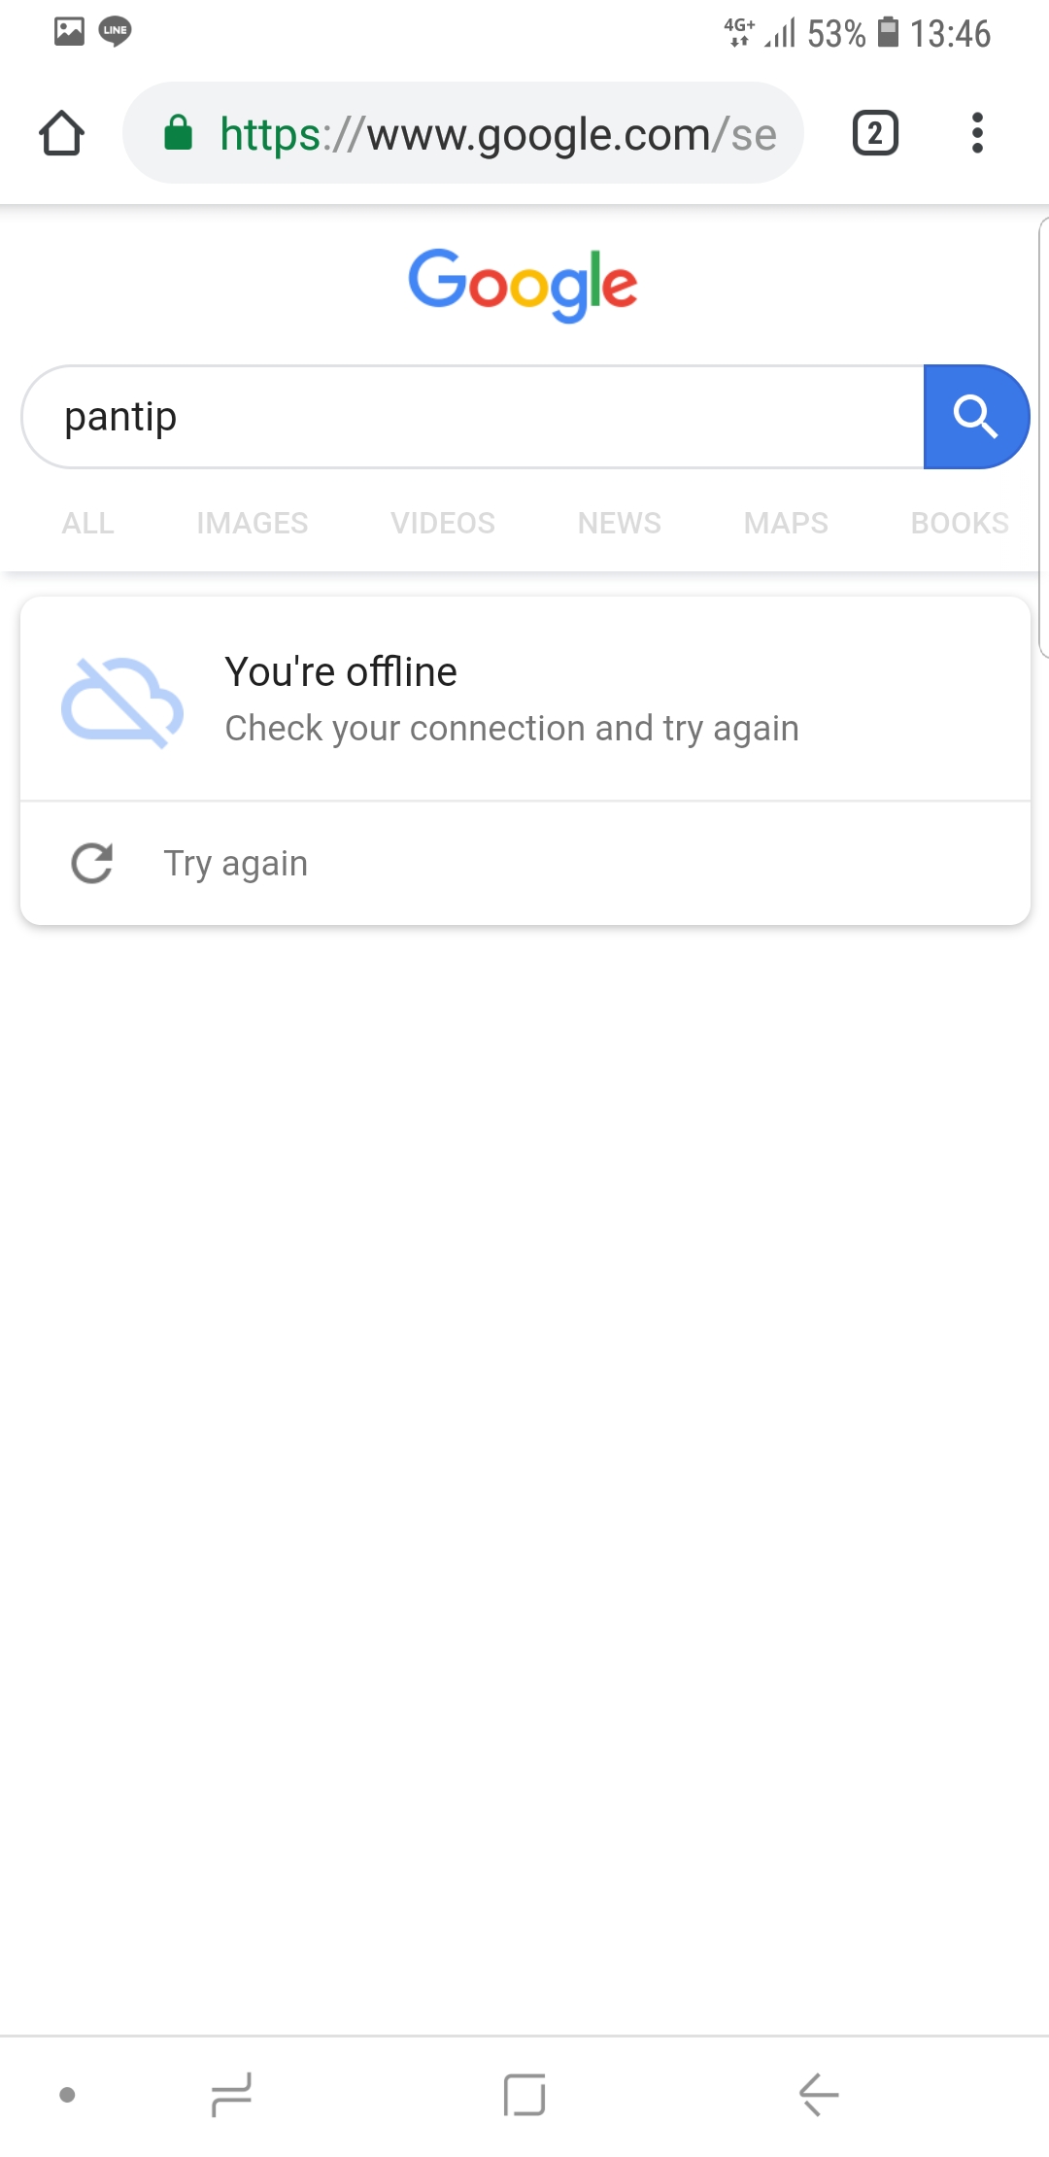Tap the URL address bar
1049x2157 pixels.
click(x=497, y=133)
